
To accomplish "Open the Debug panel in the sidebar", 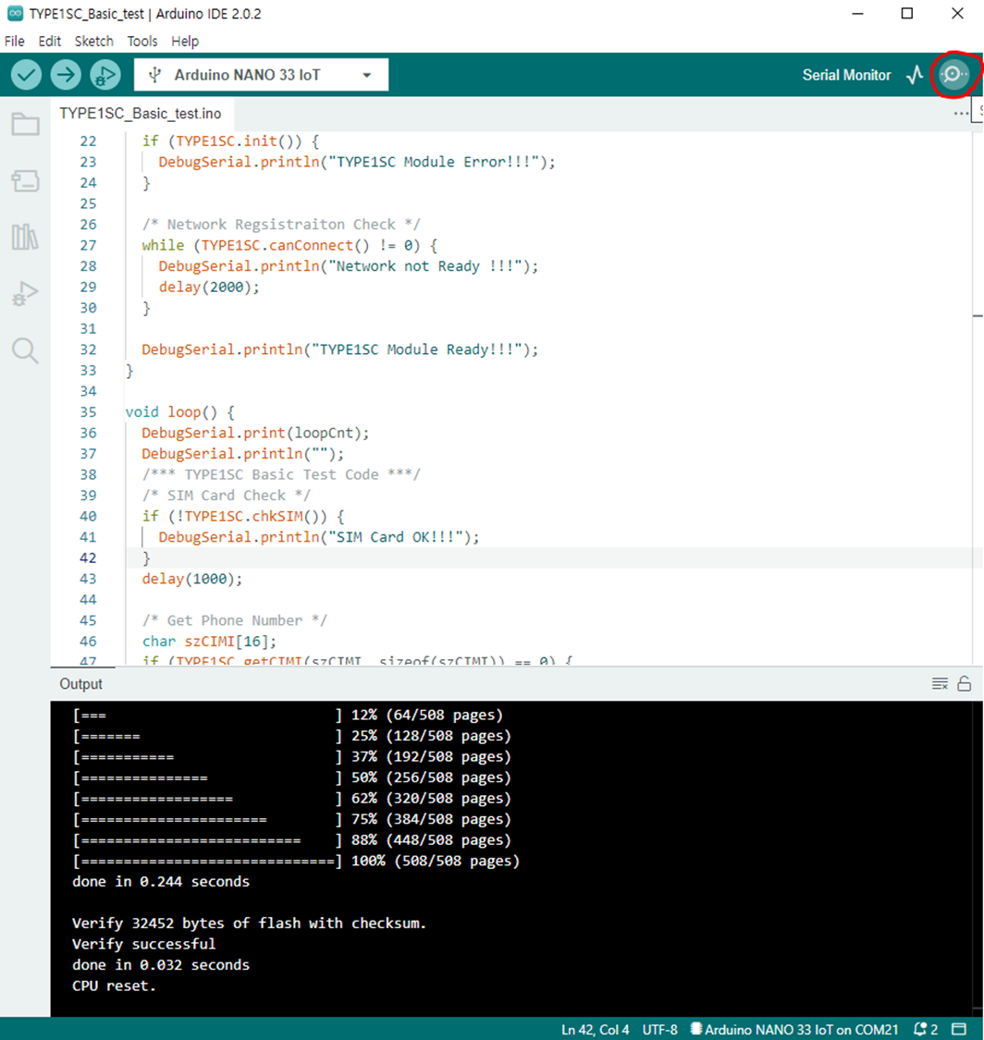I will tap(25, 293).
